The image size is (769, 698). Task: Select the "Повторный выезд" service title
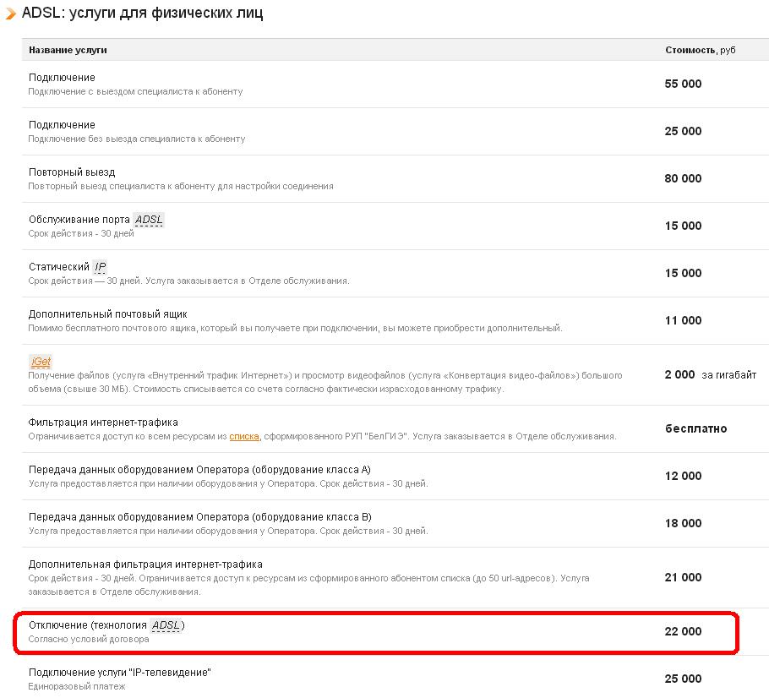pos(72,172)
